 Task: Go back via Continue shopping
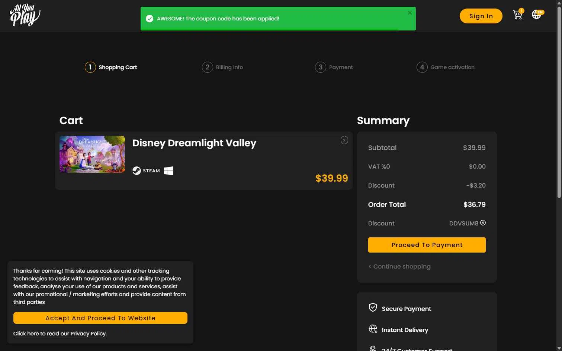point(399,266)
